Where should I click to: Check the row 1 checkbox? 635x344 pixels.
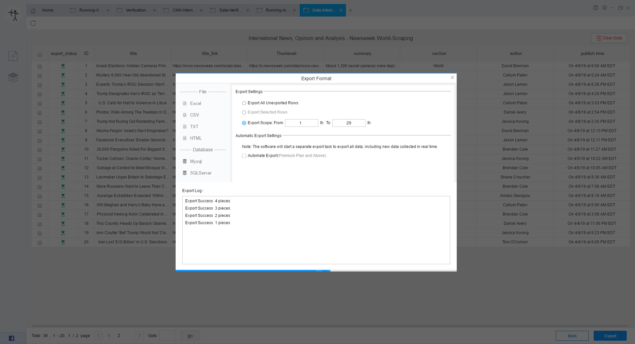[x=40, y=67]
